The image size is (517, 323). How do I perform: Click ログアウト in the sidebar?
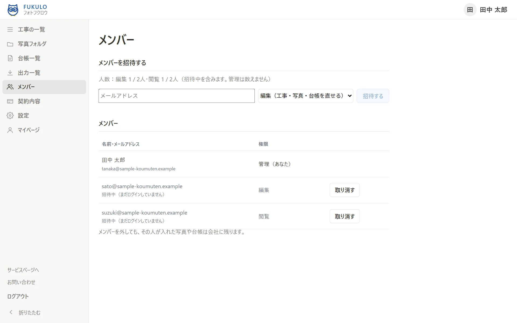tap(18, 296)
